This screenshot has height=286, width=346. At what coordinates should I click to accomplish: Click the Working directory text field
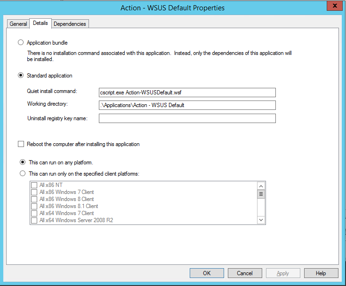[187, 105]
